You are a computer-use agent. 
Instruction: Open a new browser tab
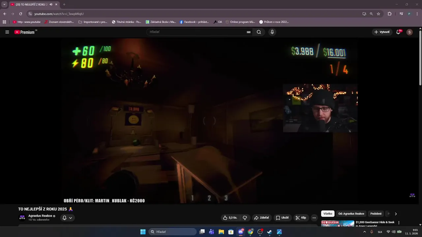click(x=64, y=5)
